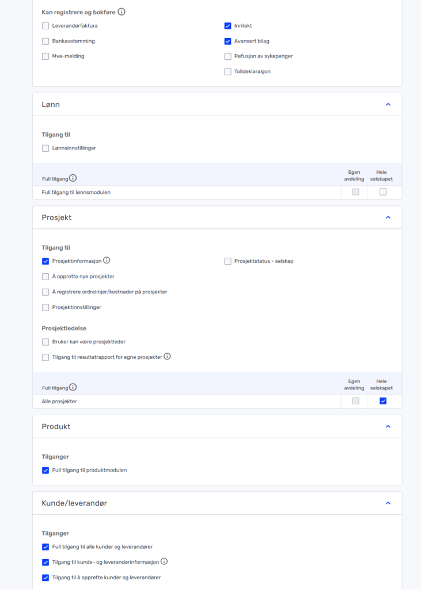421x589 pixels.
Task: Click info icon beside kunde- og leverandørinformasjon
Action: tap(164, 561)
